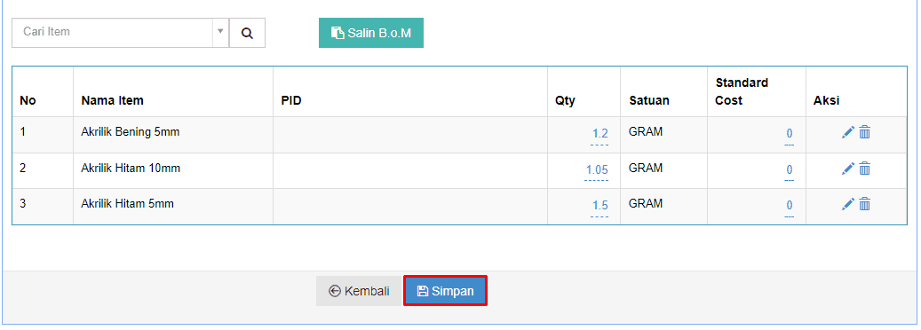Edit the 1.5 quantity value
921x330 pixels.
[600, 206]
